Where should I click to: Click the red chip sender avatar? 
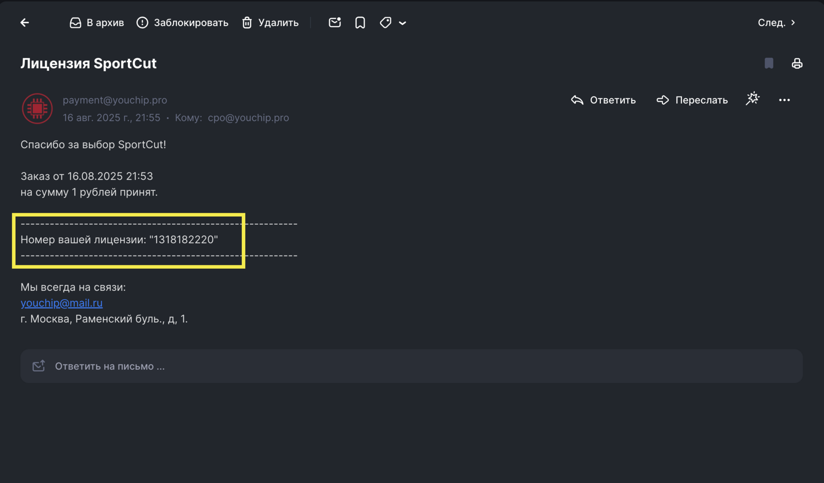(37, 108)
